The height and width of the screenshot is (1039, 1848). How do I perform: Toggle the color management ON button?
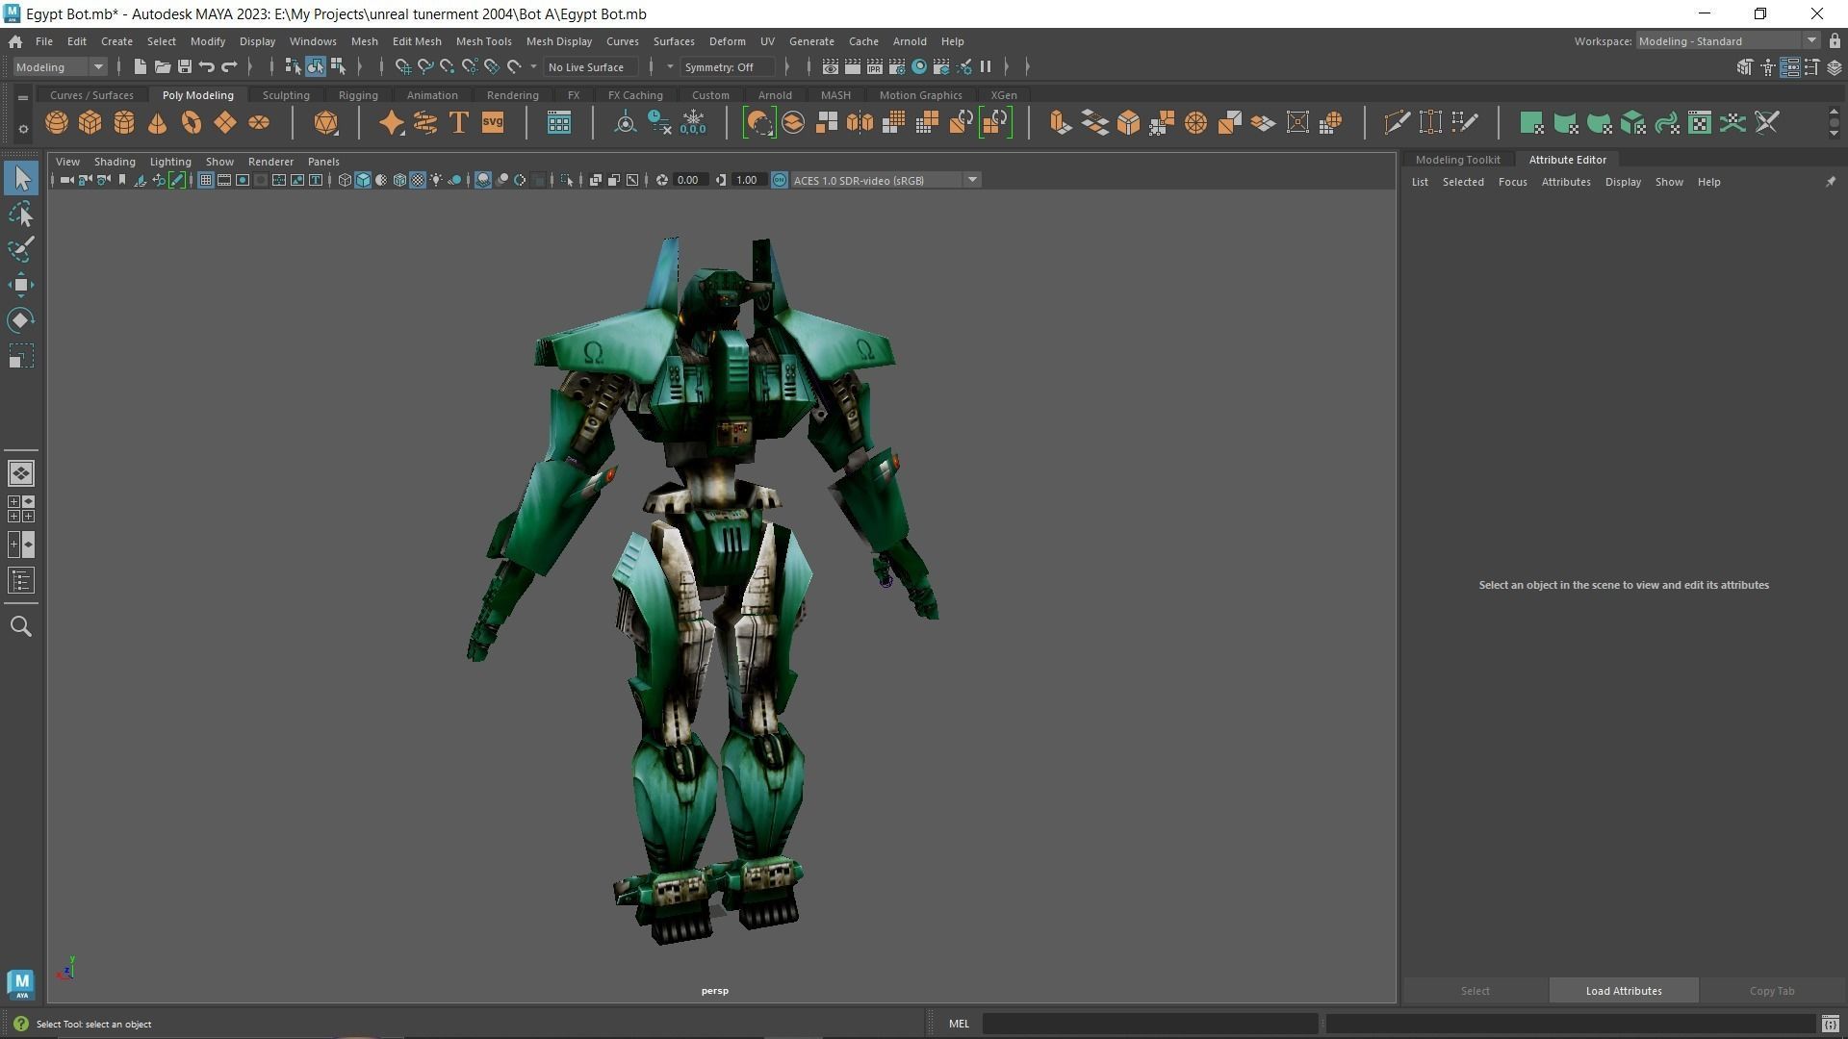tap(780, 180)
